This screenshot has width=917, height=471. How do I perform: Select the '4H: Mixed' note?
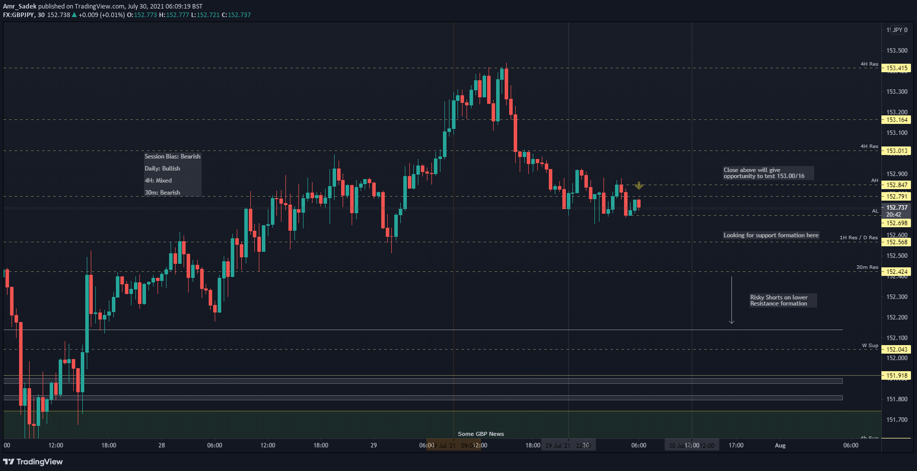click(159, 181)
